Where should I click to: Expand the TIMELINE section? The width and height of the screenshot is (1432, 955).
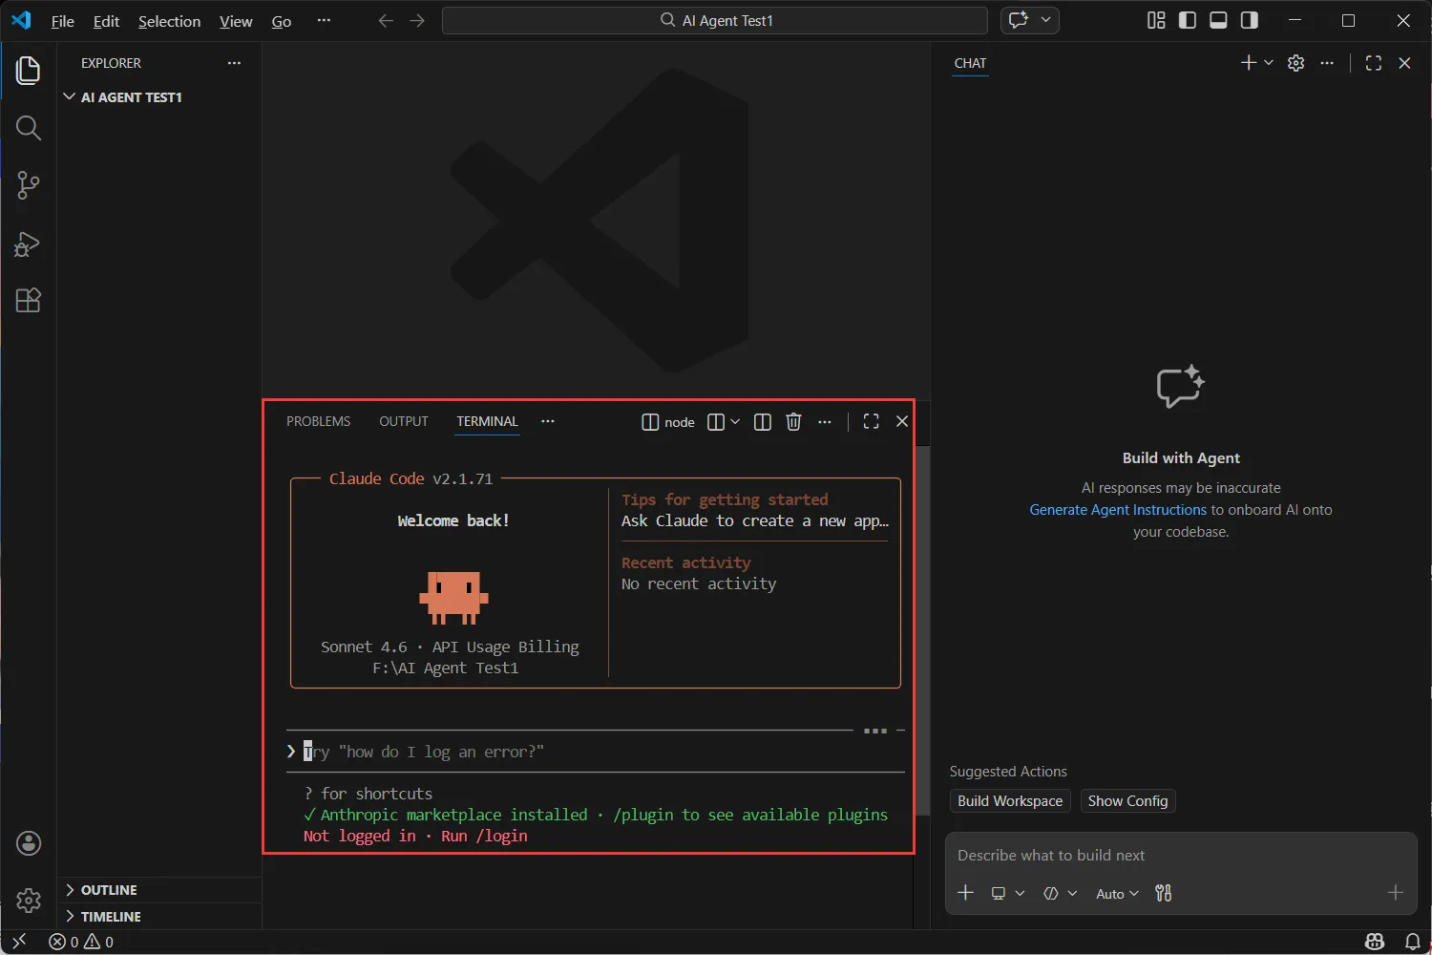point(158,917)
